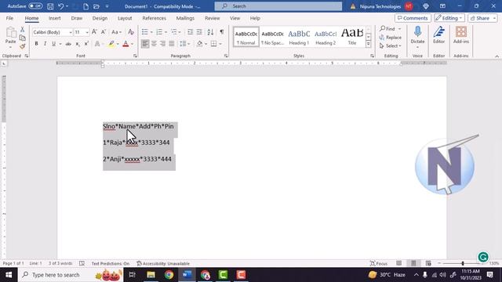The image size is (502, 282).
Task: Click the Save icon in title bar
Action: pos(50,6)
